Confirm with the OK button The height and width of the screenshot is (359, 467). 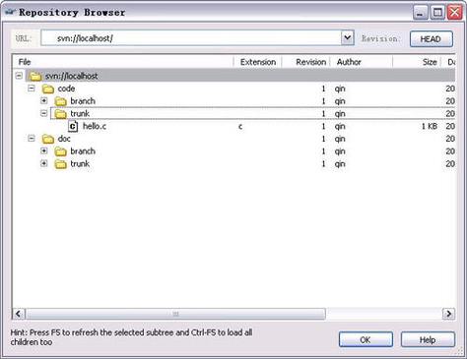(x=366, y=339)
